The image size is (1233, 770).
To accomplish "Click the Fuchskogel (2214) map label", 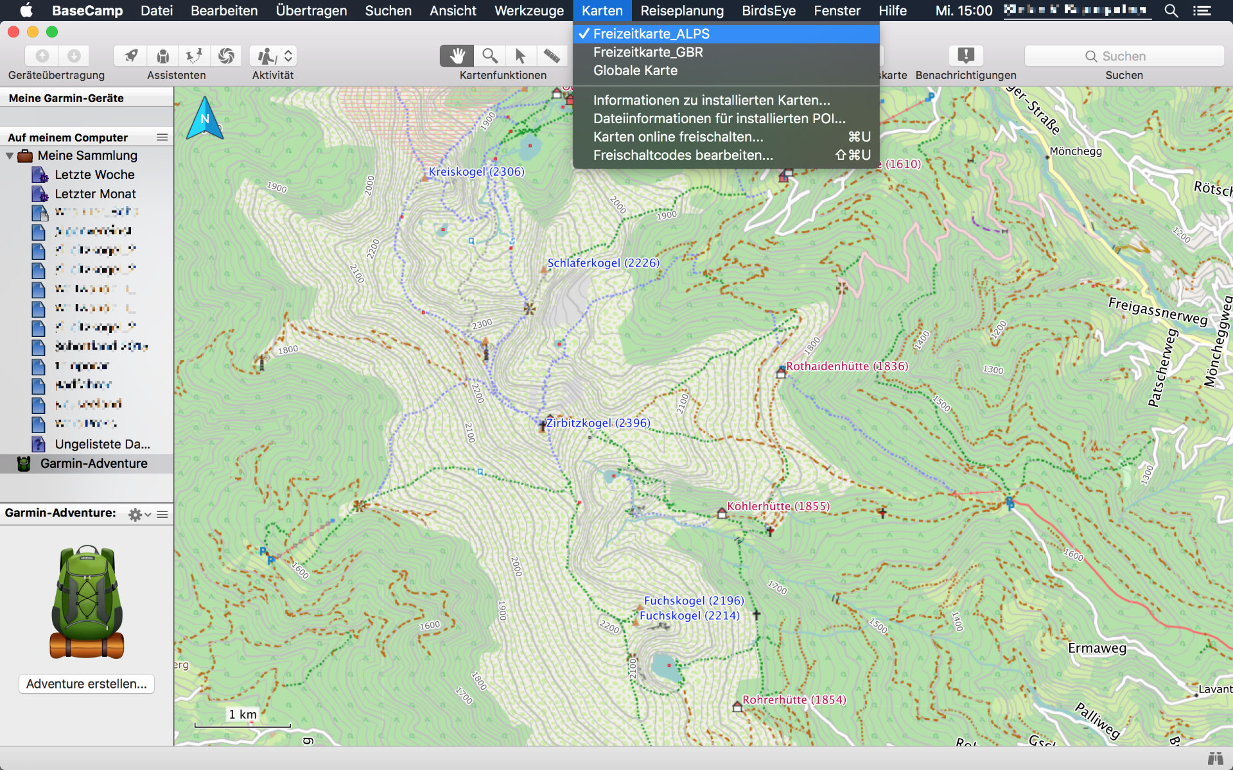I will [x=690, y=615].
